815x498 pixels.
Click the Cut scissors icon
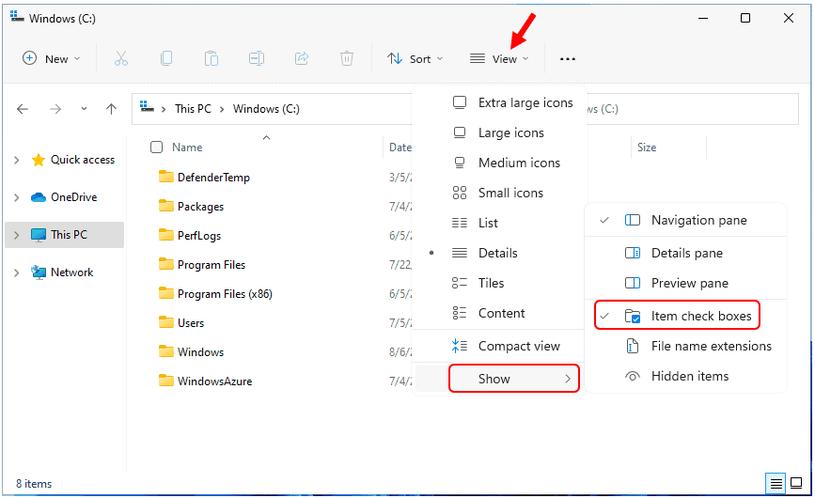[120, 58]
